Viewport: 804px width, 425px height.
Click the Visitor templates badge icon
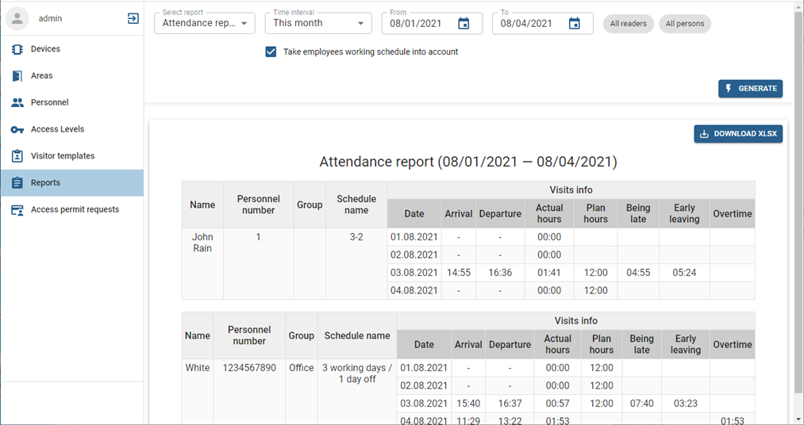[17, 156]
